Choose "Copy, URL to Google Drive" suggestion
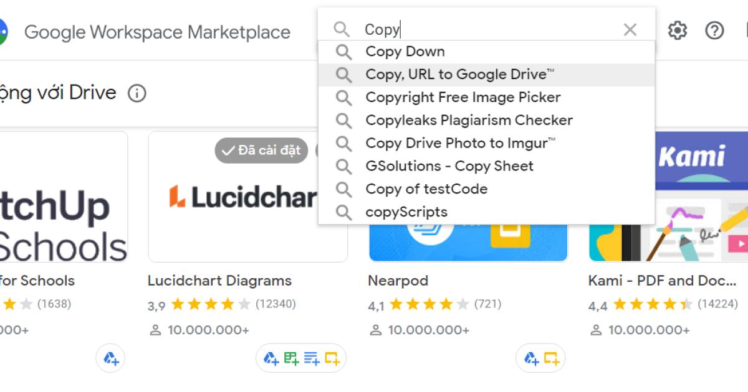Image resolution: width=748 pixels, height=392 pixels. click(x=459, y=75)
